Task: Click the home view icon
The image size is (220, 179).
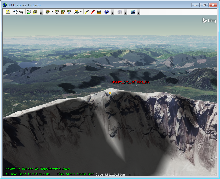Action: 57,12
